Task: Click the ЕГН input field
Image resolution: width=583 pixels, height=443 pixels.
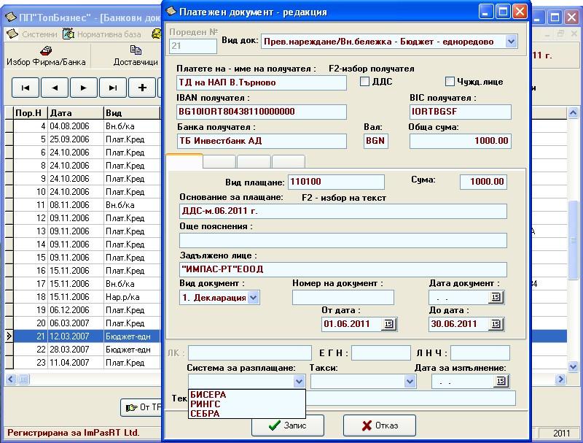Action: click(380, 353)
